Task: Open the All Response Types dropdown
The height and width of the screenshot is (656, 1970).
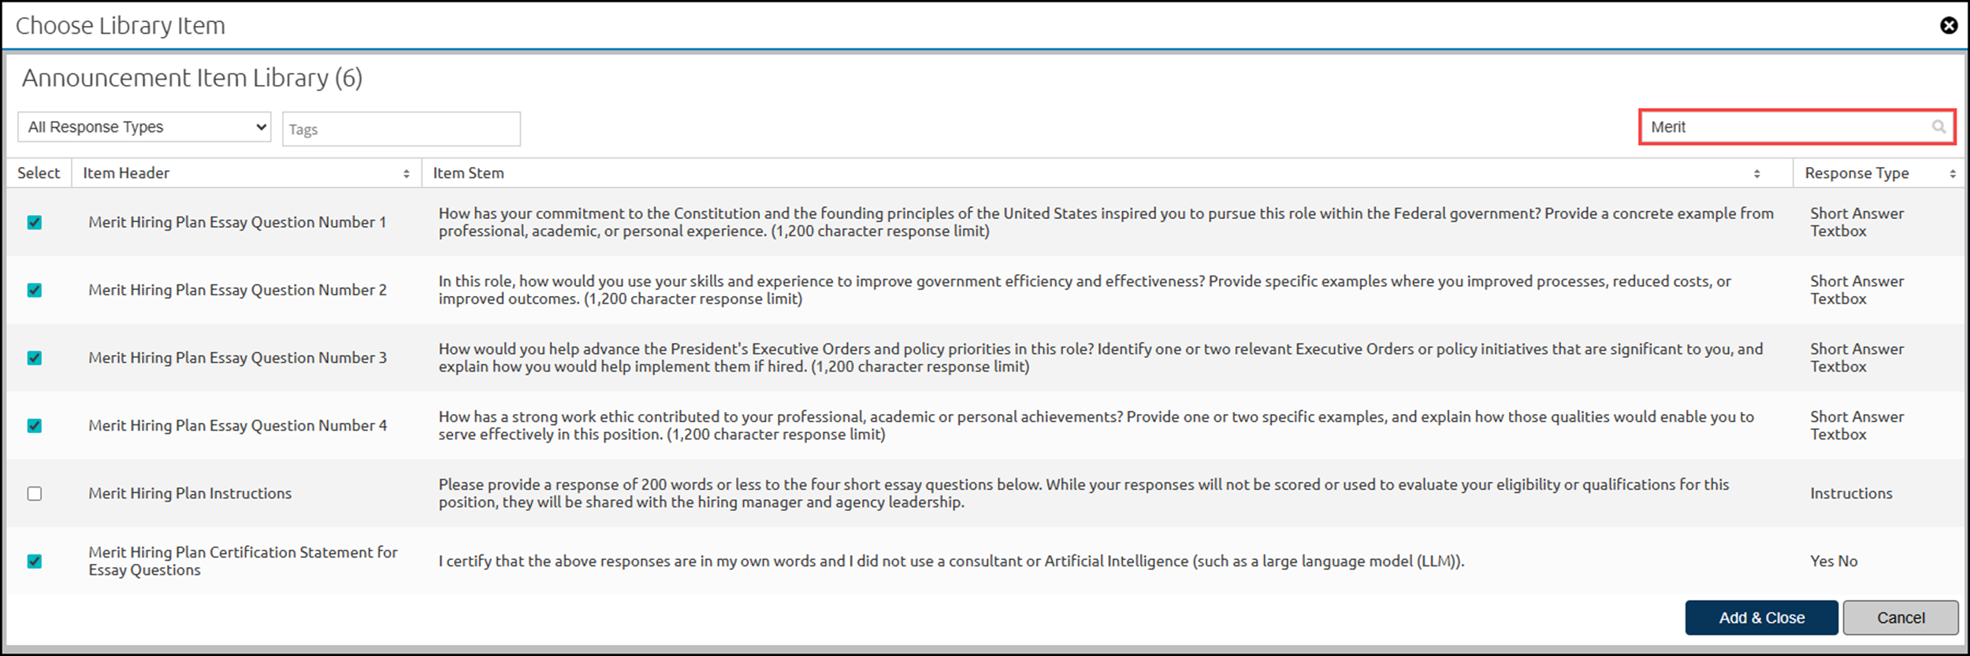Action: coord(144,127)
